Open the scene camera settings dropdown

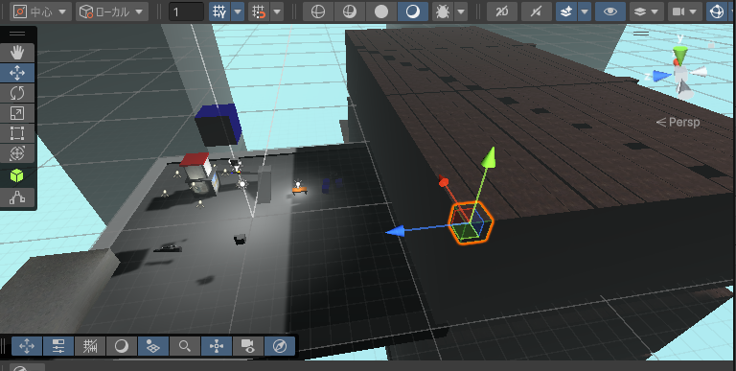[684, 12]
